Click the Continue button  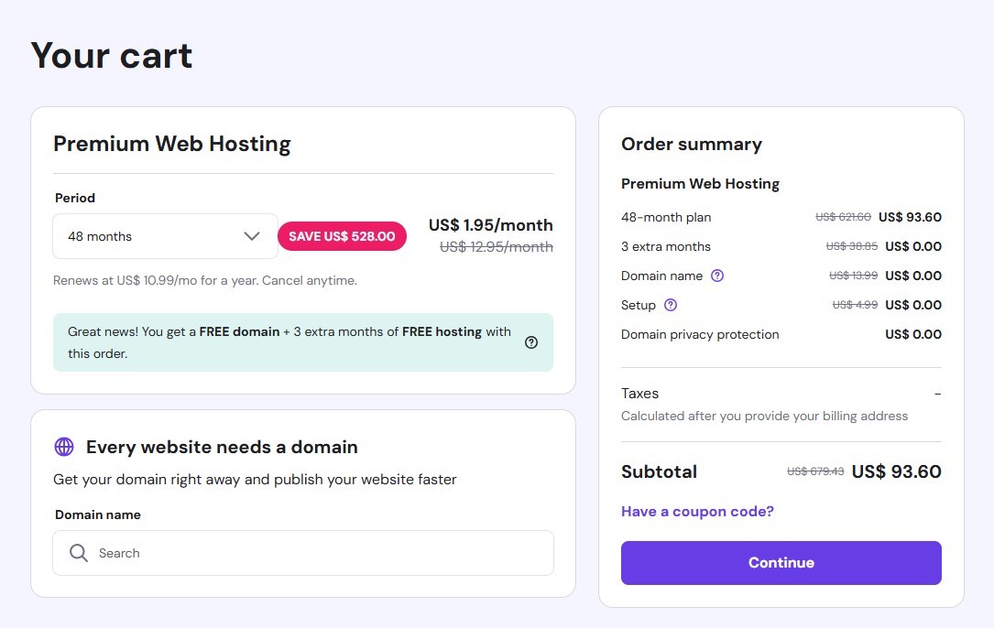coord(781,563)
